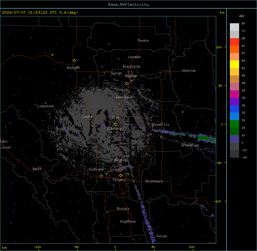Click the Base_Reflectivity title
Viewport: 257px width, 251px height.
pyautogui.click(x=128, y=4)
